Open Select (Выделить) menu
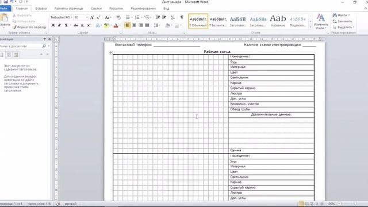This screenshot has height=207, width=368. click(343, 27)
